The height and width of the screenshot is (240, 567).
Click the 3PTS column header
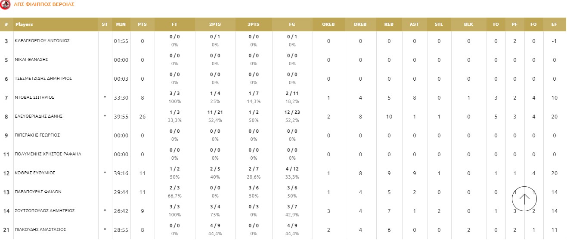253,24
